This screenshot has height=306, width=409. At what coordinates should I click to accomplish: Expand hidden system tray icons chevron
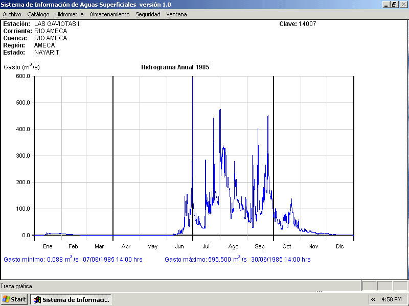pyautogui.click(x=373, y=299)
